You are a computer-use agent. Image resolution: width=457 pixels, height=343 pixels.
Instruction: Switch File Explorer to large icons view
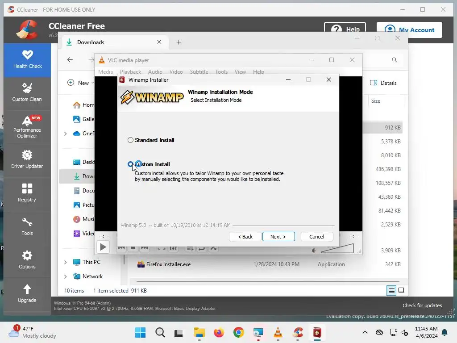[401, 290]
